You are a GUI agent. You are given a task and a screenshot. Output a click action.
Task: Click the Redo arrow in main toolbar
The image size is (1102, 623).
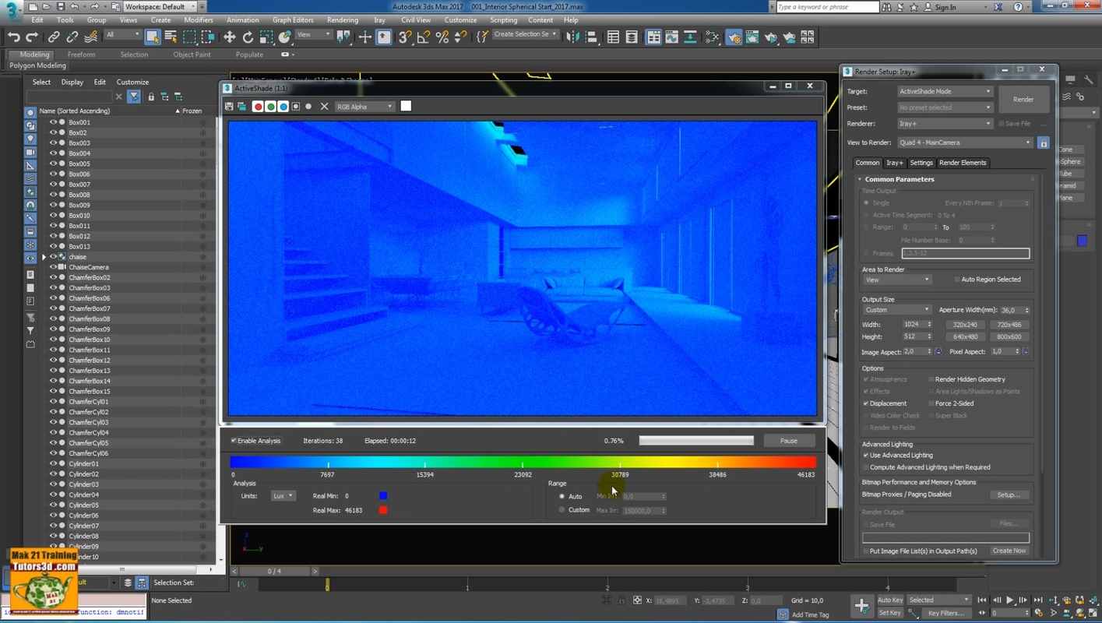pyautogui.click(x=32, y=37)
